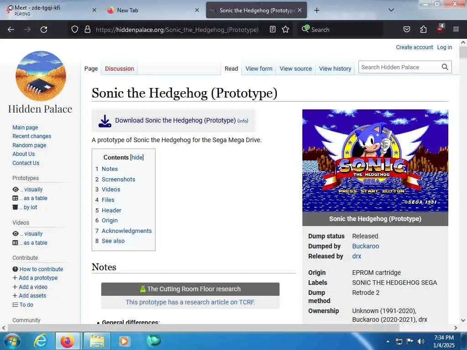The width and height of the screenshot is (467, 350).
Task: Open the uBlock extension icon with badge
Action: point(440,29)
